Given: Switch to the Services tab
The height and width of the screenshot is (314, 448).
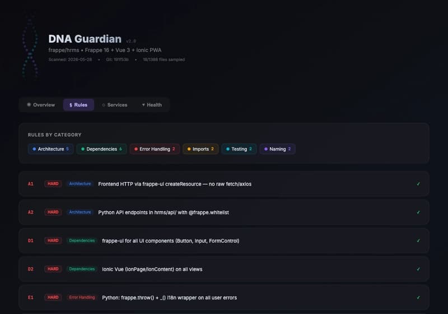Looking at the screenshot, I should coord(115,105).
